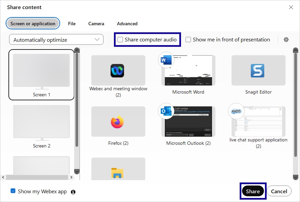
Task: Choose the Microsoft Word window thumbnail
Action: [x=188, y=70]
